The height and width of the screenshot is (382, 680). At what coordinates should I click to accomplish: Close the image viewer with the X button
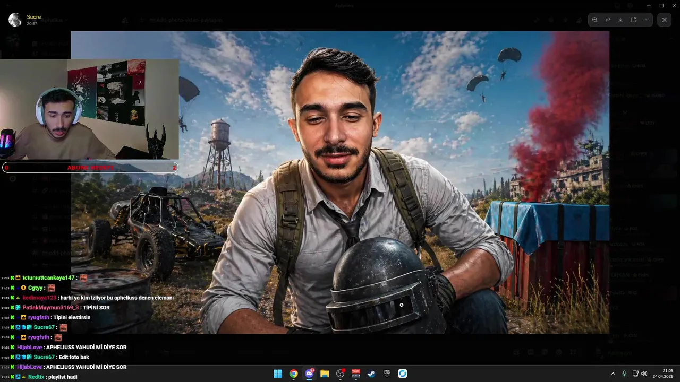(664, 20)
